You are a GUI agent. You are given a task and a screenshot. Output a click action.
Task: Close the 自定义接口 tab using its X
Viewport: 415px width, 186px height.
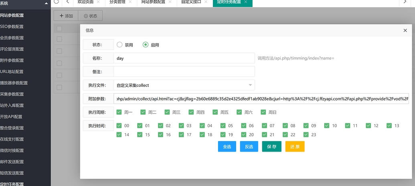point(206,2)
